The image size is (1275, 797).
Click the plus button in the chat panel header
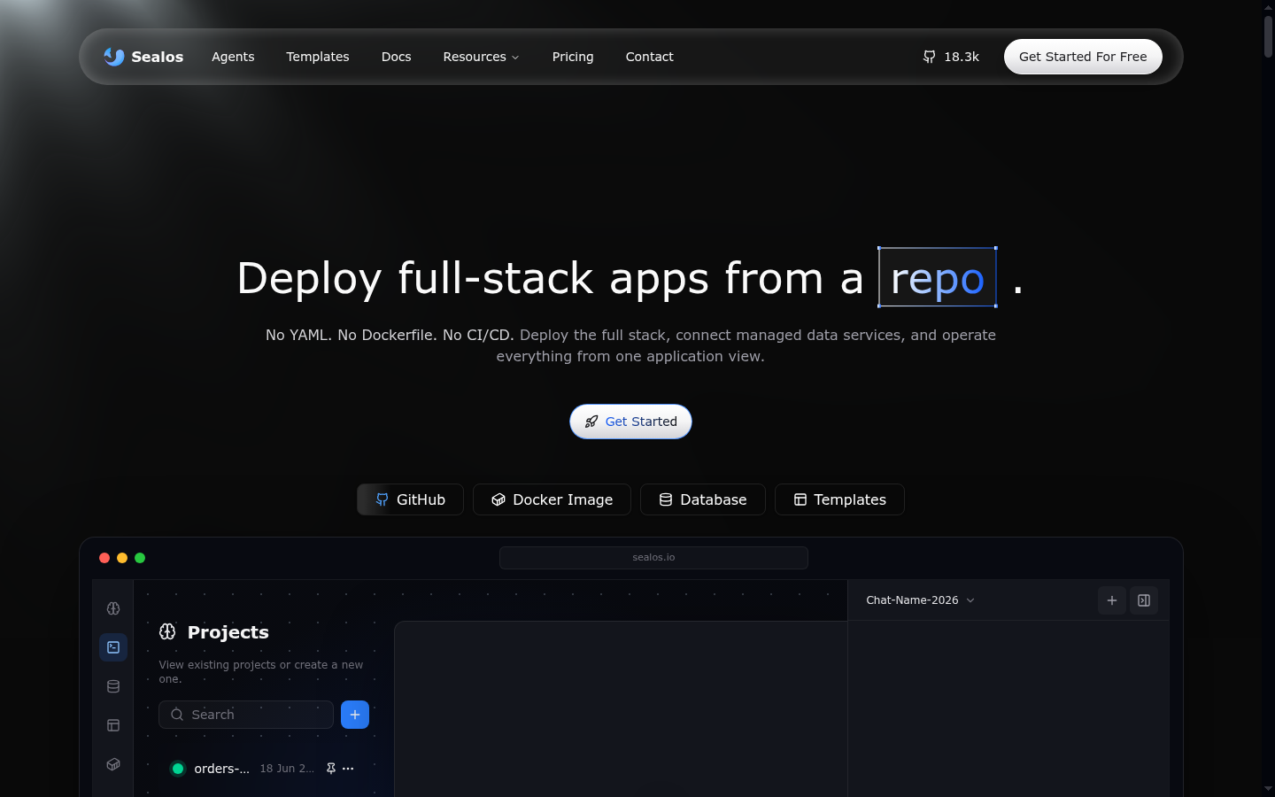tap(1112, 600)
